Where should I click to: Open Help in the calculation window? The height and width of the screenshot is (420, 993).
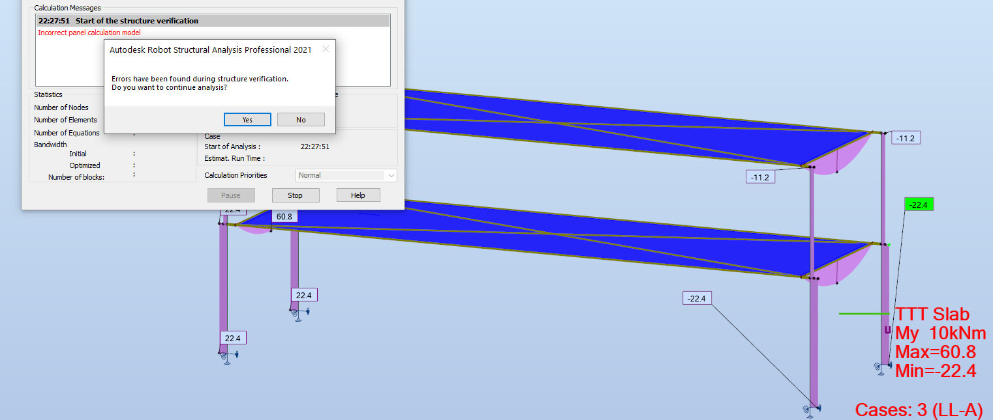coord(358,195)
